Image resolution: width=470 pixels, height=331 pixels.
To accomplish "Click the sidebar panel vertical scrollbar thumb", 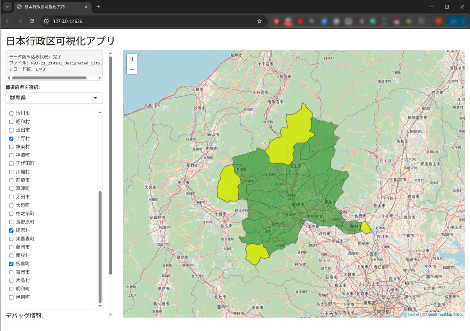I will 111,165.
